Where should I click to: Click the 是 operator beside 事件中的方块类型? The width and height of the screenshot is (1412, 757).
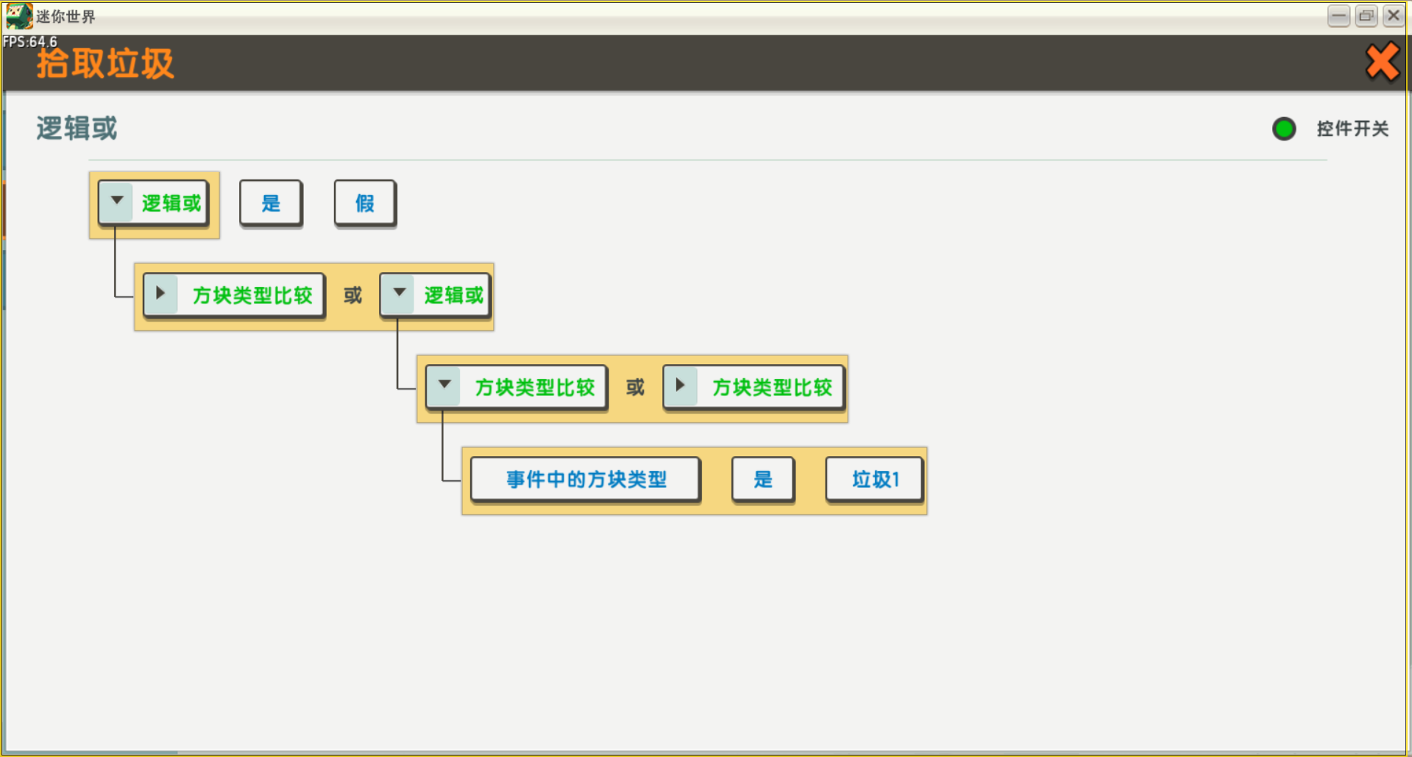coord(763,480)
